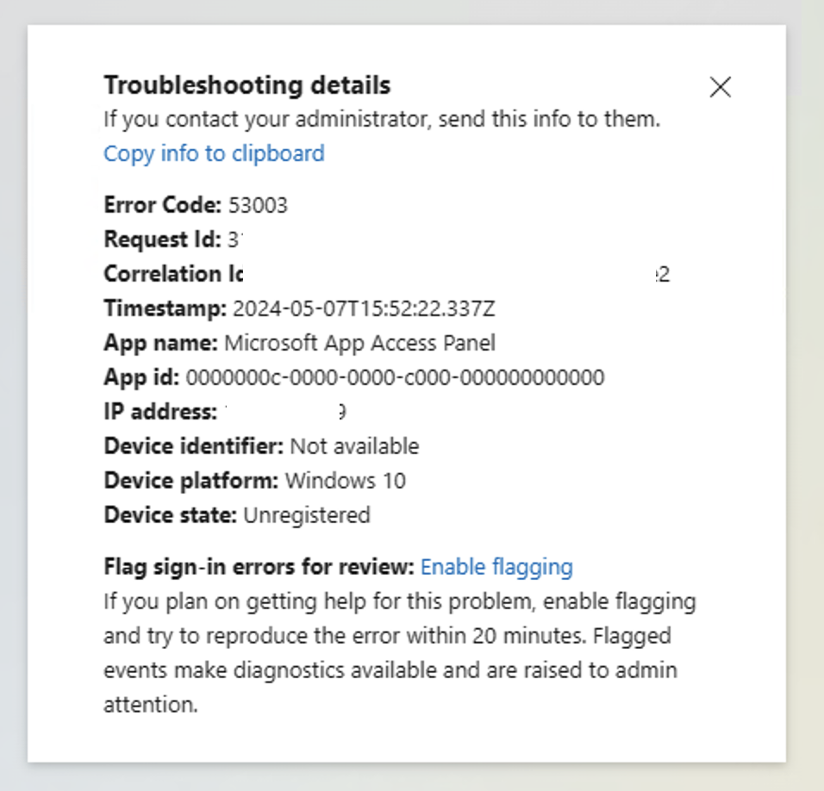Viewport: 824px width, 791px height.
Task: Click the IP address label
Action: (160, 413)
